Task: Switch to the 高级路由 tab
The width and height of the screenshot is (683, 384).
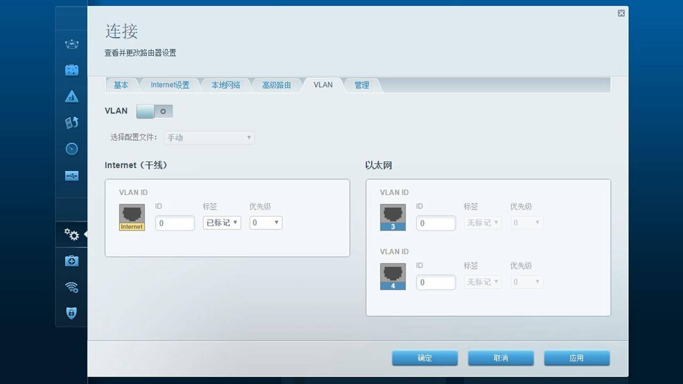Action: pos(277,84)
